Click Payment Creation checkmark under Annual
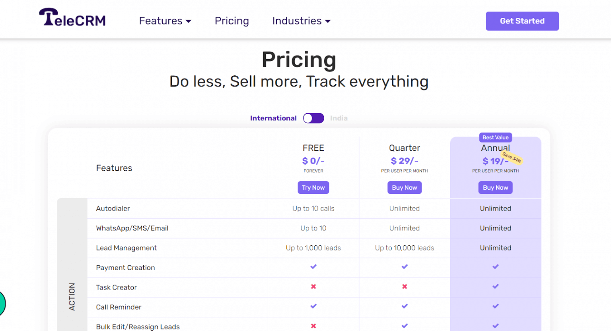The height and width of the screenshot is (331, 611). click(x=495, y=267)
